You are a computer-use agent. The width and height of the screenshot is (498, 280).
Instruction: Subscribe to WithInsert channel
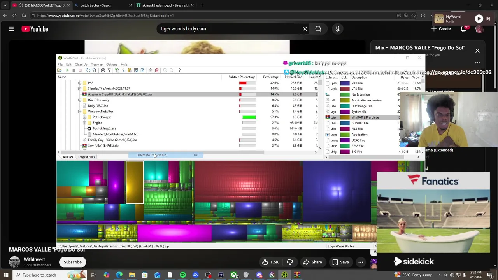72,262
